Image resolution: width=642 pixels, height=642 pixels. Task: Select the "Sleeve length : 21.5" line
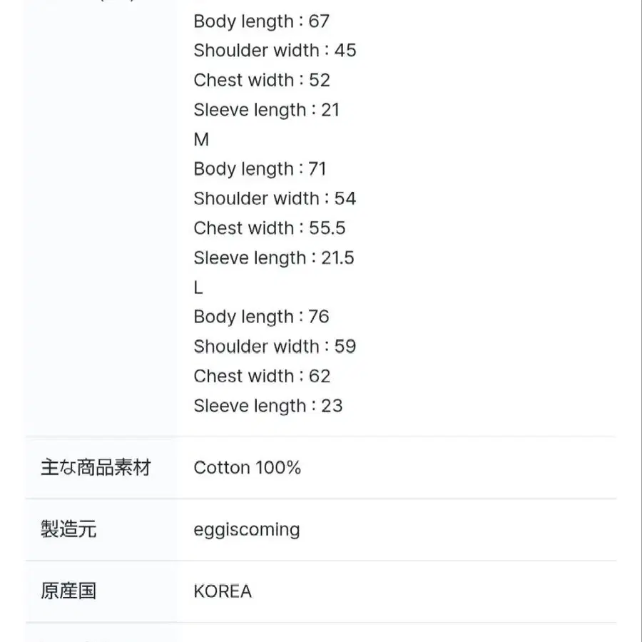(274, 258)
